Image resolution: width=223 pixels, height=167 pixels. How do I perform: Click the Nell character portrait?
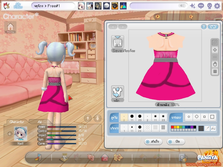(20, 134)
